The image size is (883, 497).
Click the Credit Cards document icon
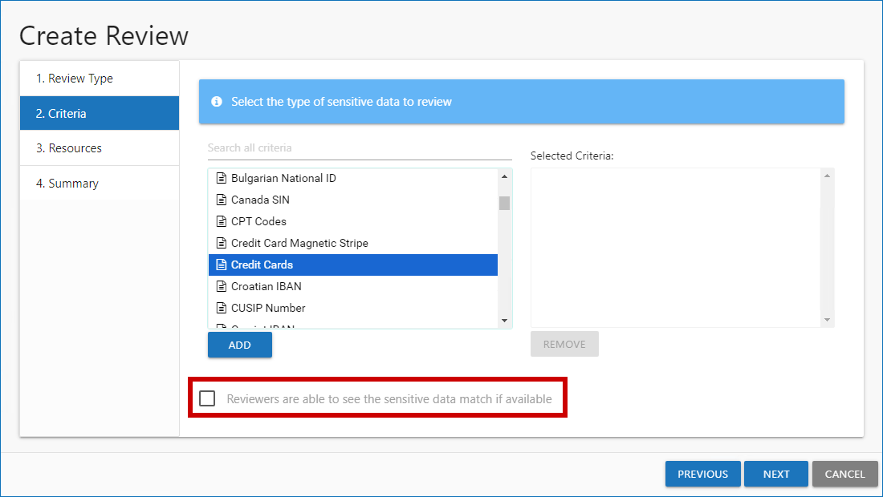tap(222, 265)
